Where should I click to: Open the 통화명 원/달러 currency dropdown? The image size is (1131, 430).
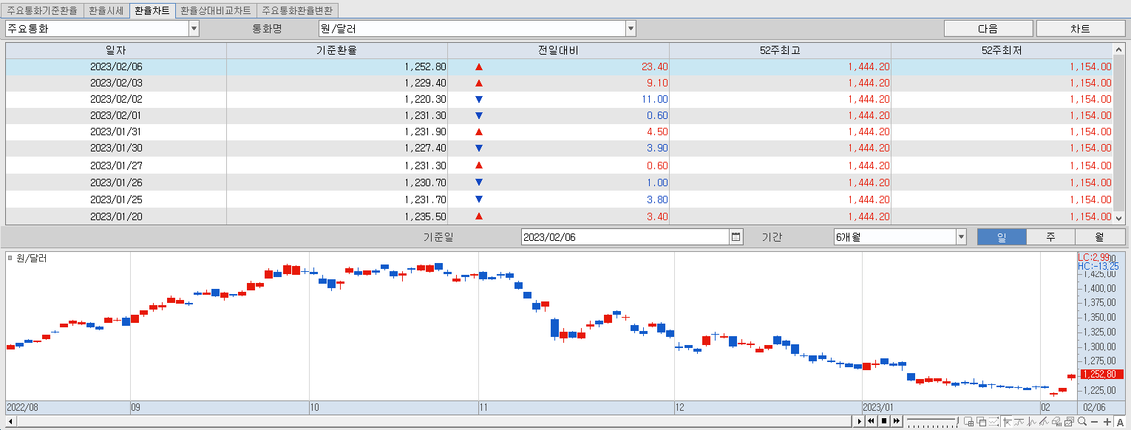point(631,29)
